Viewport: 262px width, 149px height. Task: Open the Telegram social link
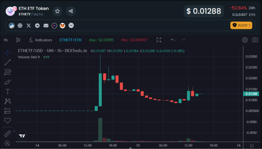37,25
